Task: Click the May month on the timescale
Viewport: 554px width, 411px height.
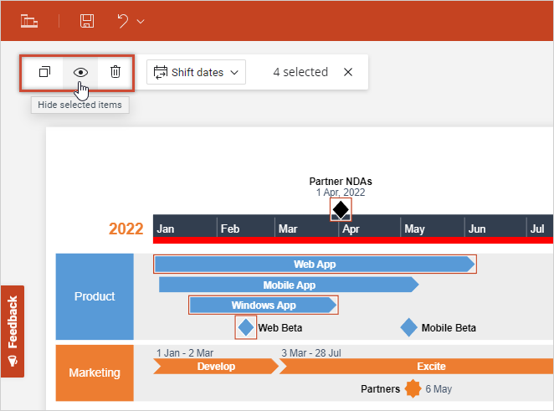Action: tap(414, 229)
